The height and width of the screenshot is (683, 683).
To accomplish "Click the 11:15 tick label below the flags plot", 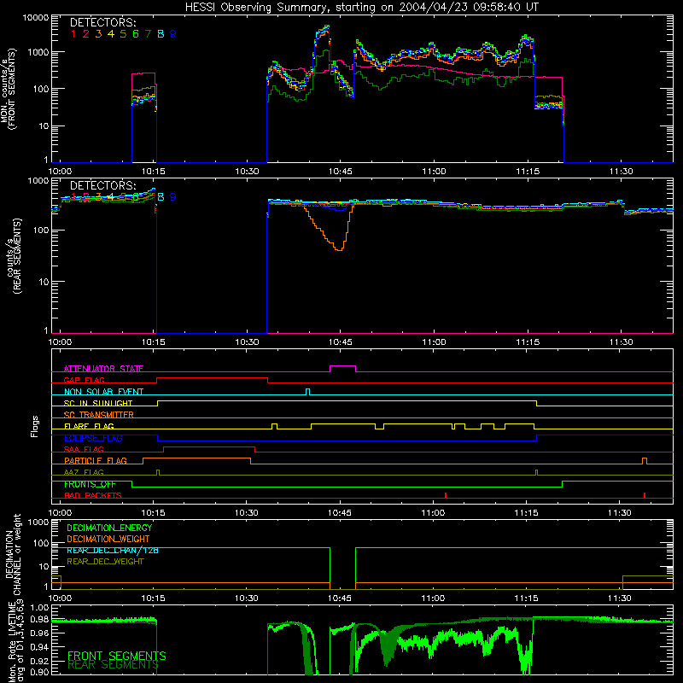I will 526,513.
